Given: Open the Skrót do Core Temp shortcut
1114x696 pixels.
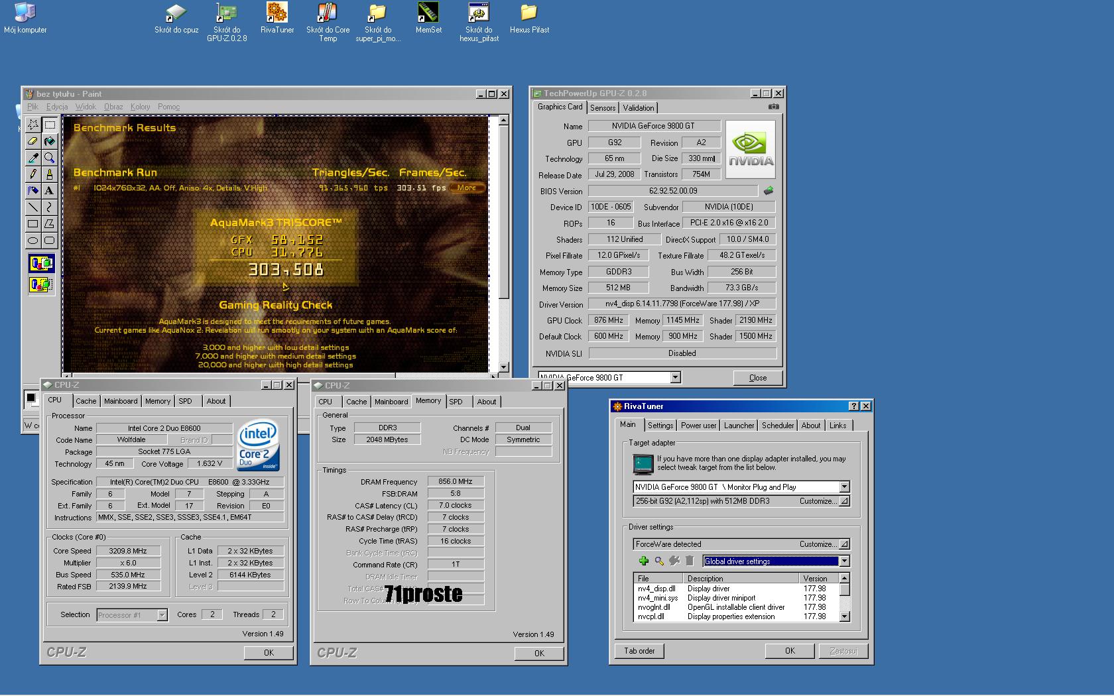Looking at the screenshot, I should tap(328, 22).
